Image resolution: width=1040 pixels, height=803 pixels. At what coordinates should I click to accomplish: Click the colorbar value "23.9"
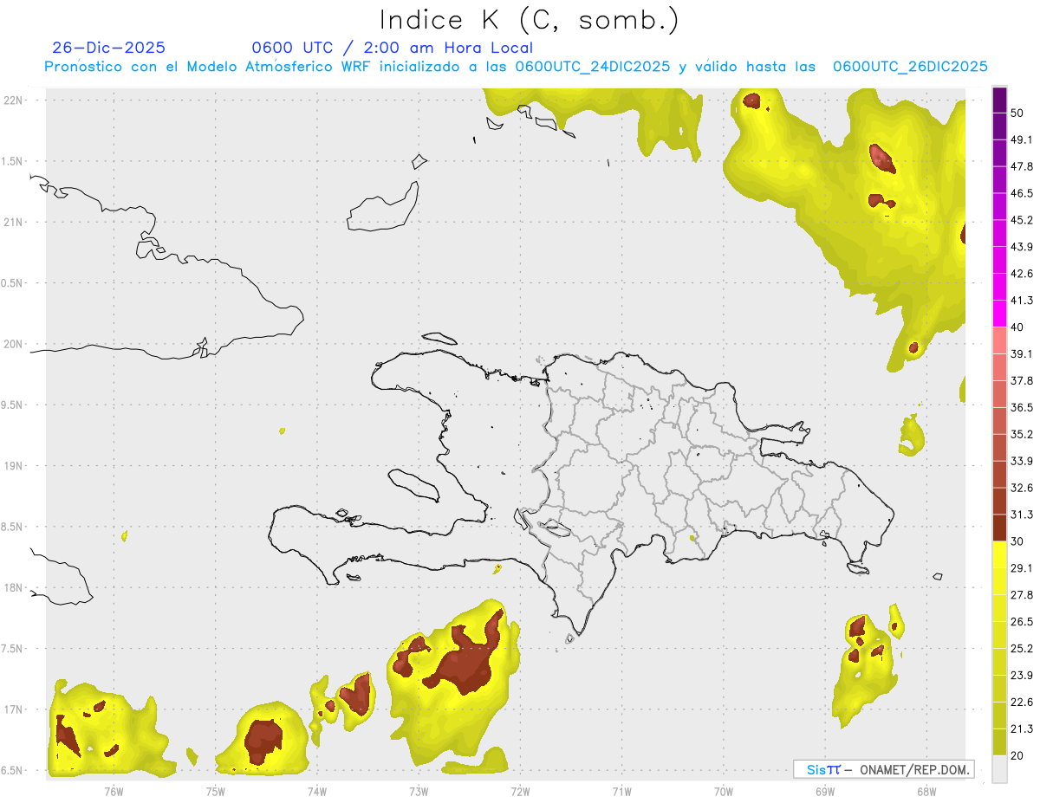pyautogui.click(x=1022, y=676)
